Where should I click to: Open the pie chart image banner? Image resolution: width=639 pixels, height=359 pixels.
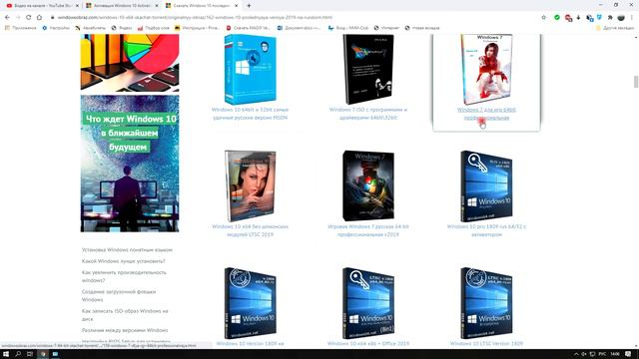(130, 62)
